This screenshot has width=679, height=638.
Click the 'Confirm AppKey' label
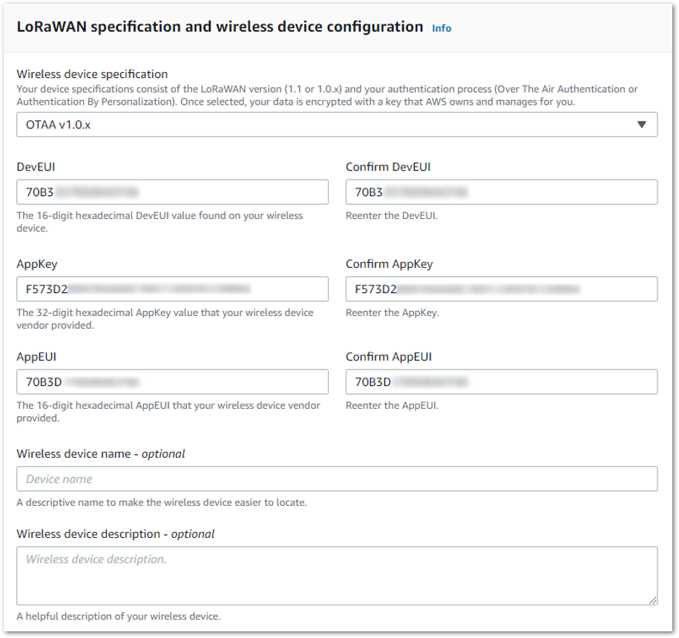click(x=390, y=264)
